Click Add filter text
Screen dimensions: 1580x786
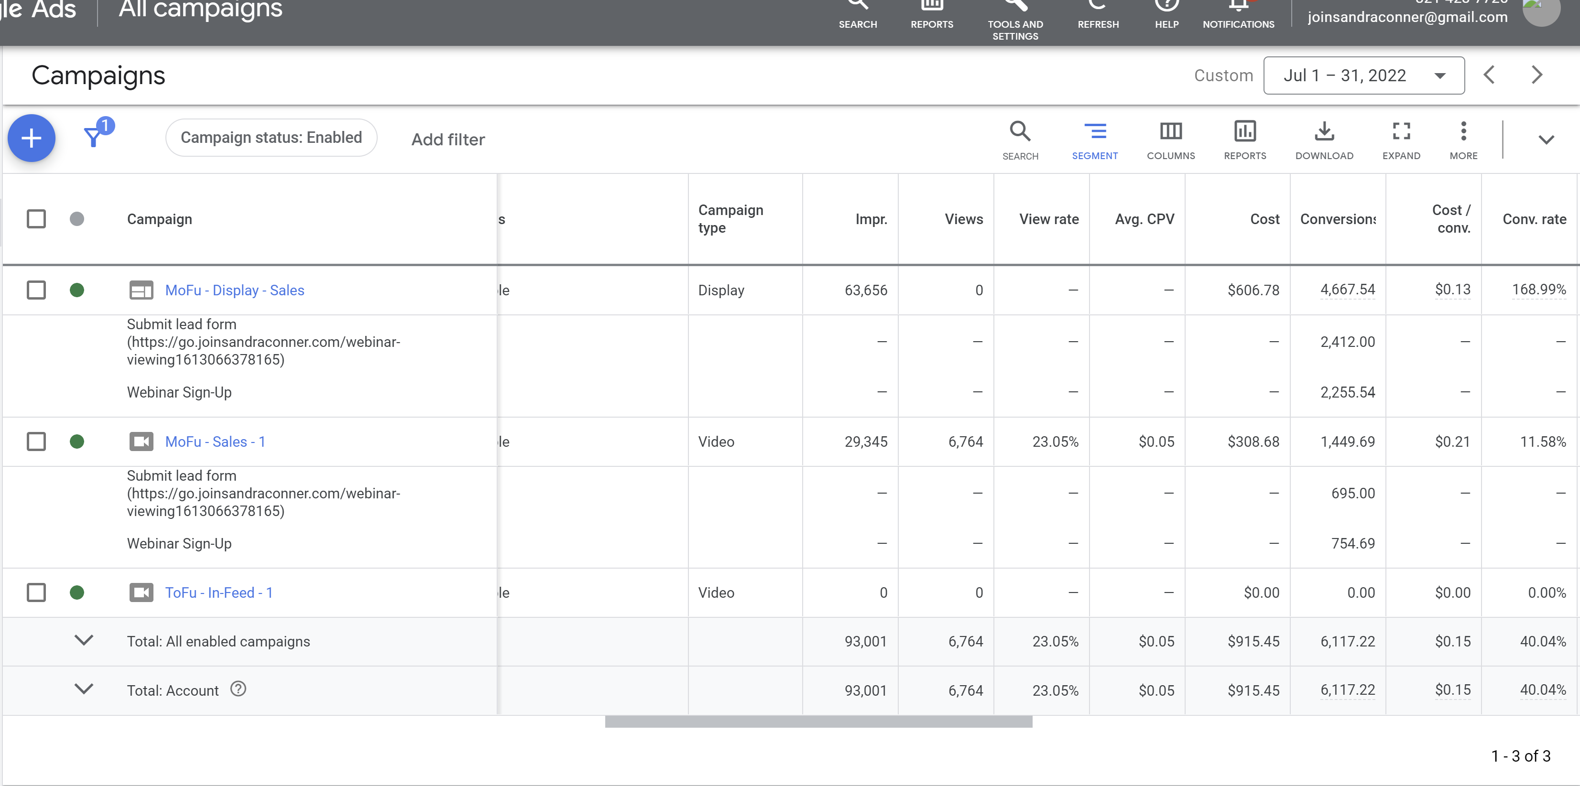coord(448,139)
